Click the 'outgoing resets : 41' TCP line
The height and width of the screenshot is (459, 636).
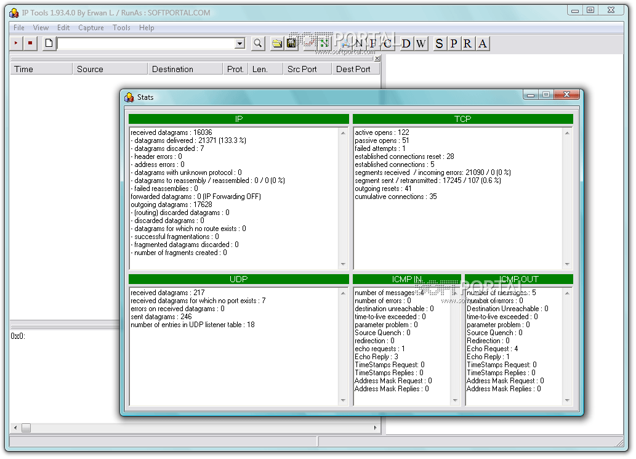pyautogui.click(x=383, y=189)
